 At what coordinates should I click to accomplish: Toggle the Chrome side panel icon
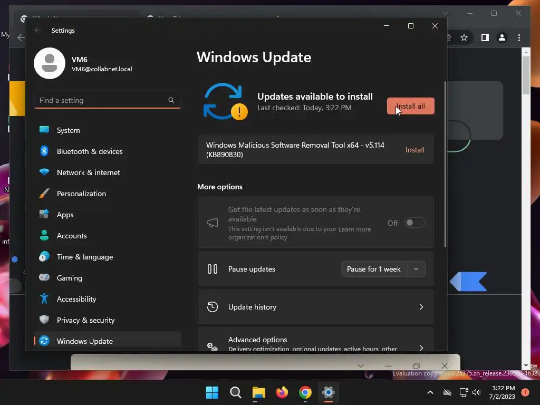485,37
